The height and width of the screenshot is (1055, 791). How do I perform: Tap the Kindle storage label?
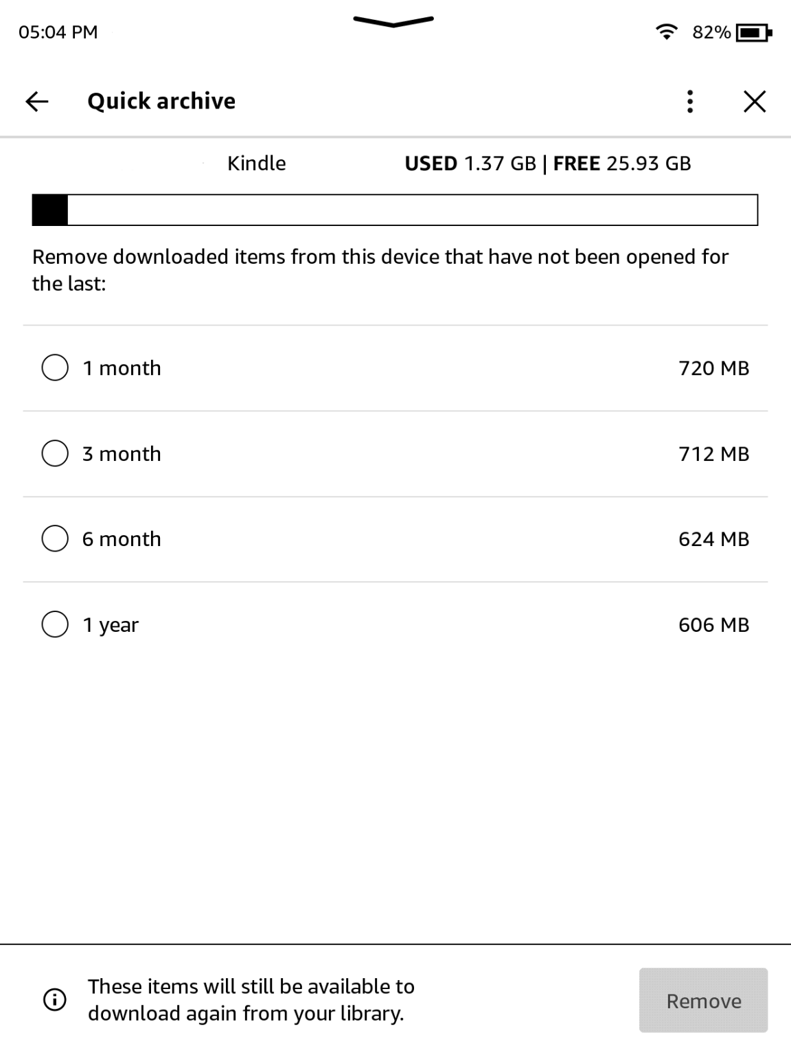(x=256, y=163)
